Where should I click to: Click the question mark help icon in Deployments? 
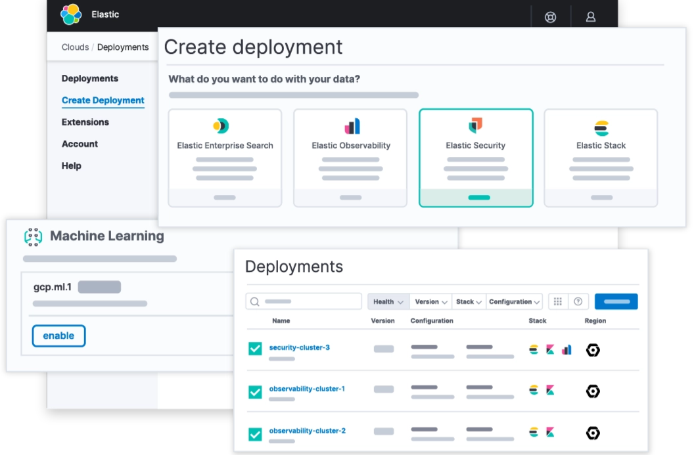click(578, 301)
